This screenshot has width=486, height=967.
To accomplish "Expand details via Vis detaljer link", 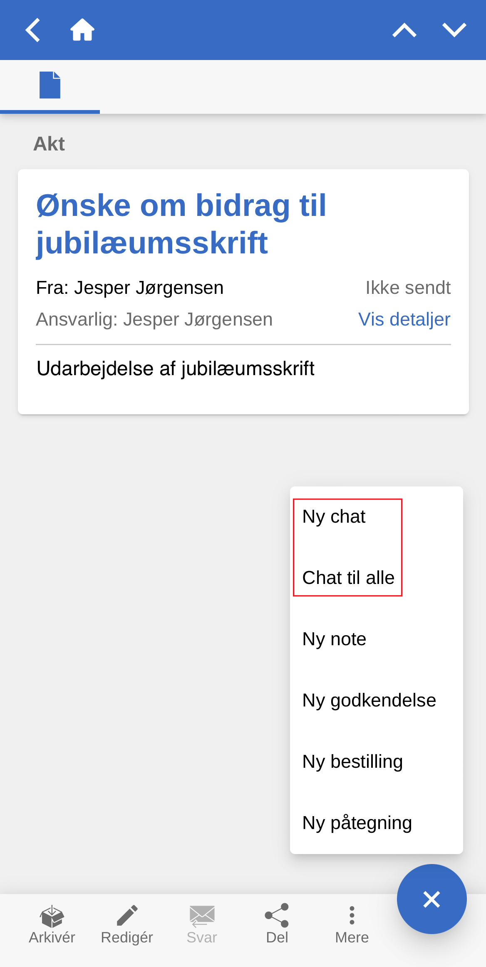I will pos(404,320).
